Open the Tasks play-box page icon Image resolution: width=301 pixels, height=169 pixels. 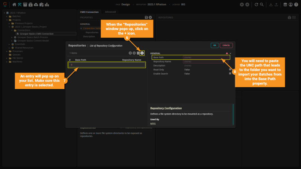point(30,5)
